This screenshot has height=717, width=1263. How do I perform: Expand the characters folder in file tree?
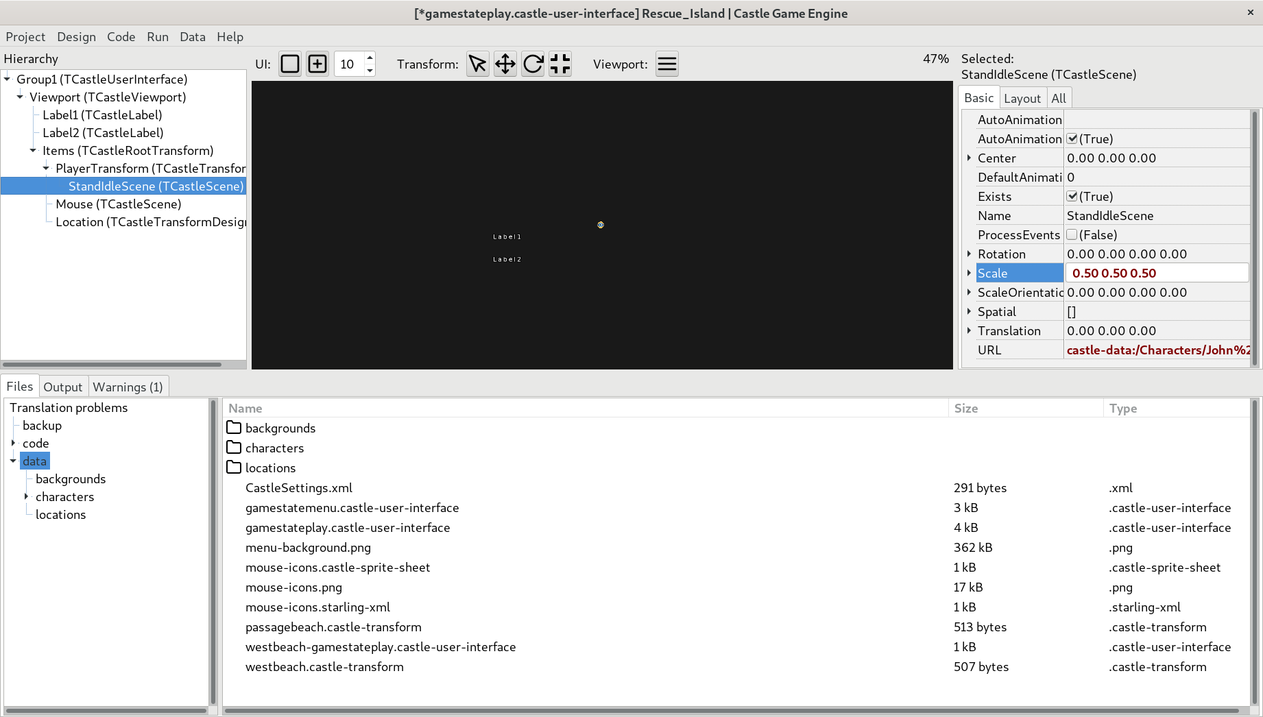pyautogui.click(x=26, y=496)
